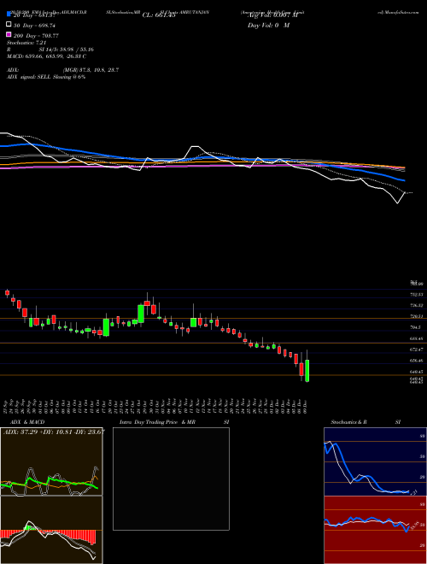Click the 'CL: 661.45' closing price label
Viewport: 427px width, 564px height.
pyautogui.click(x=159, y=15)
